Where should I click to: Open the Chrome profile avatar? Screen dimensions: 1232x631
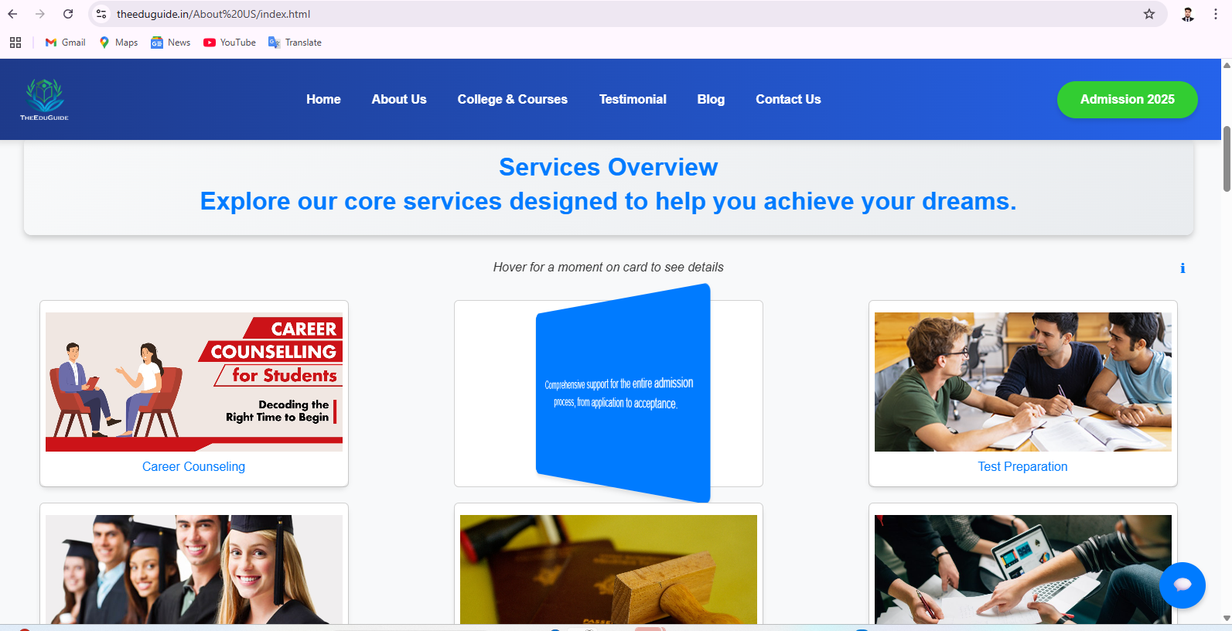[x=1187, y=14]
